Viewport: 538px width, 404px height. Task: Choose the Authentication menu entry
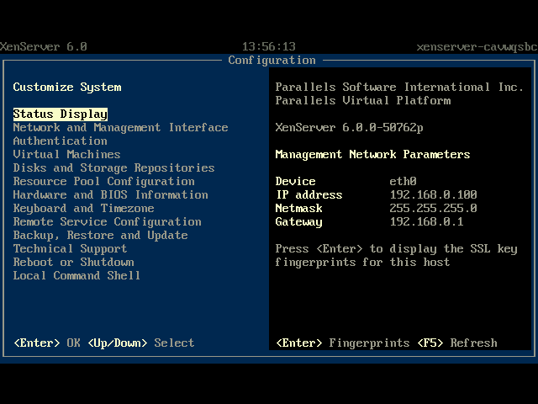point(60,141)
